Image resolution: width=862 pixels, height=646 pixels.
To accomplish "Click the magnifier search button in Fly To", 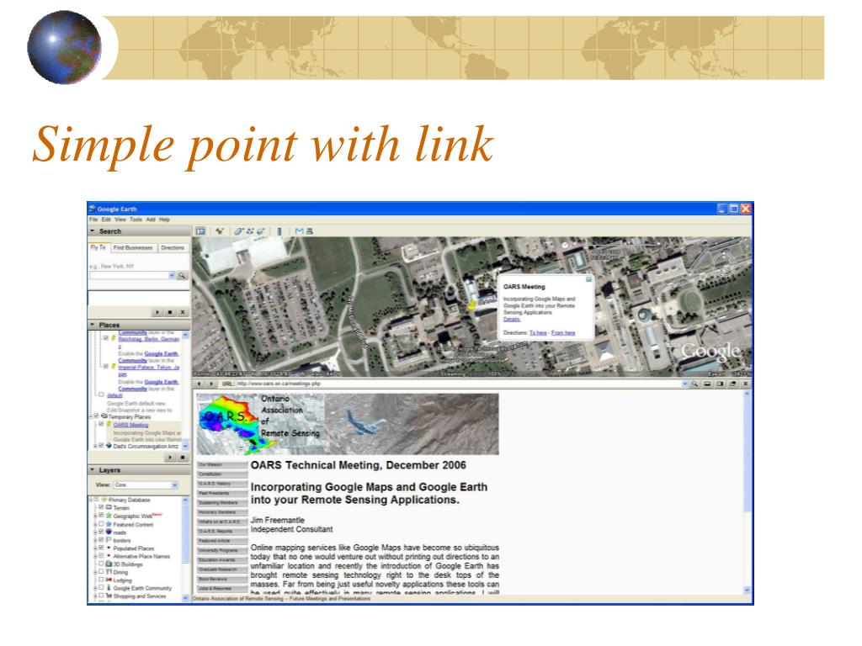I will [x=182, y=275].
